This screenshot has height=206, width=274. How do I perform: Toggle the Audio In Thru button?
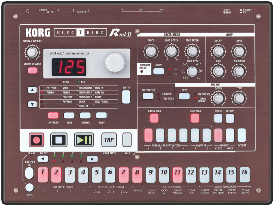coord(33,70)
